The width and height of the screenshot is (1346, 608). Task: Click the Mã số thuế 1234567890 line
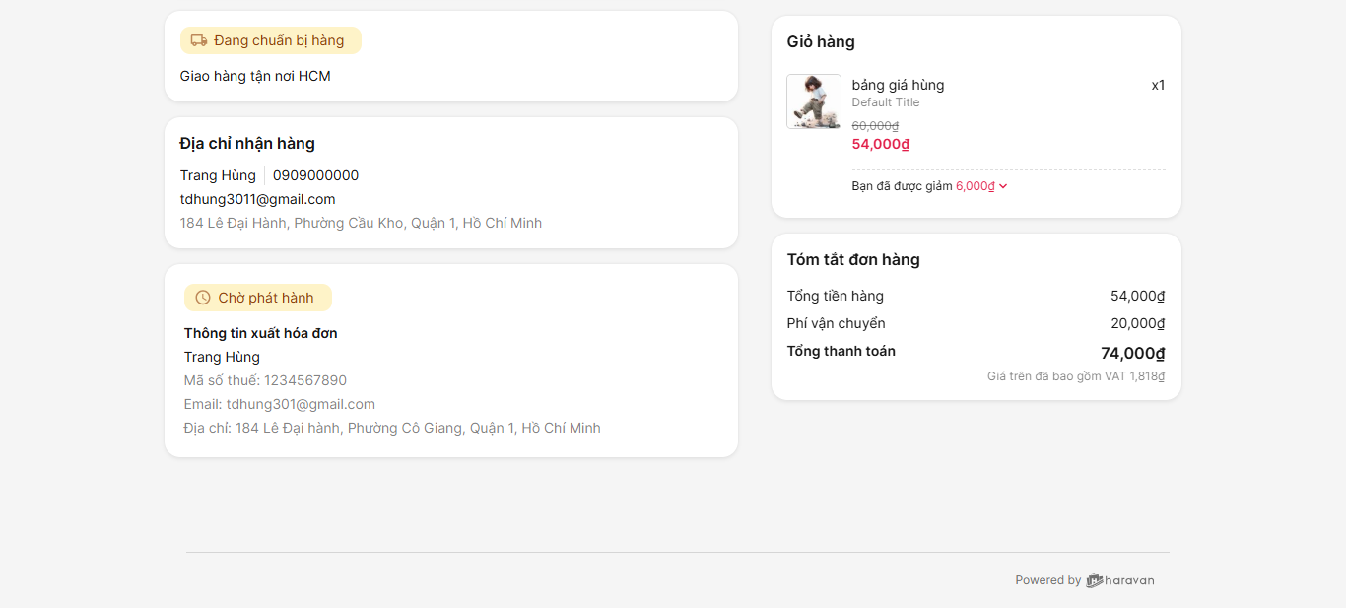[x=265, y=380]
